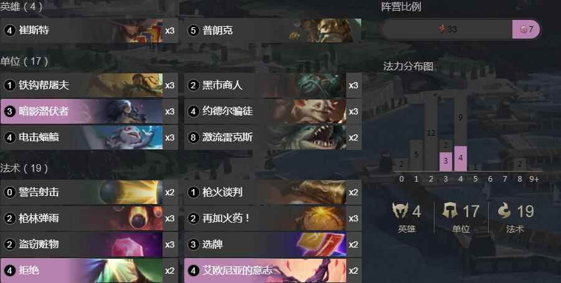Open the 黑市商人 unit card

(x=273, y=85)
